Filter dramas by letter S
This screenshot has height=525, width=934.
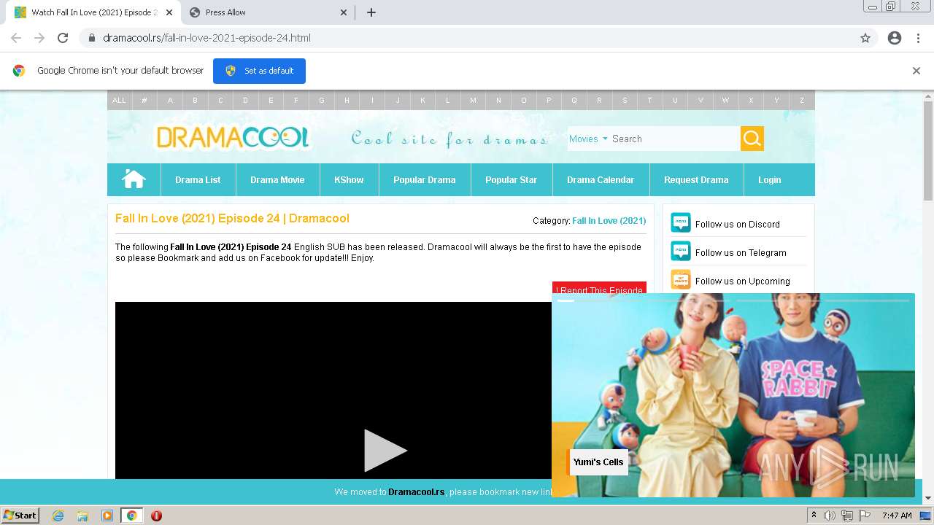coord(625,101)
